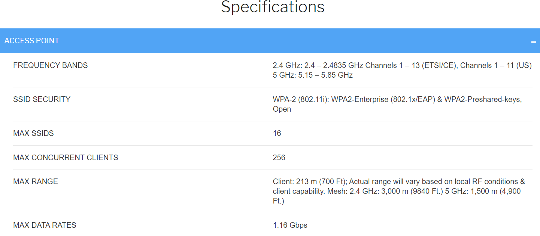This screenshot has height=236, width=540.
Task: Click the SSID SECURITY row label
Action: tap(42, 99)
